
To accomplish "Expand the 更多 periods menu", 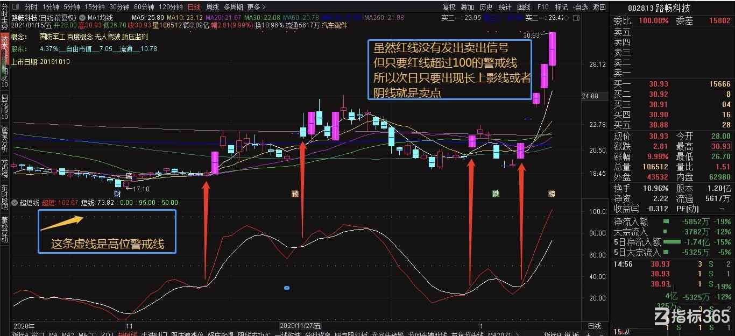I will [257, 7].
